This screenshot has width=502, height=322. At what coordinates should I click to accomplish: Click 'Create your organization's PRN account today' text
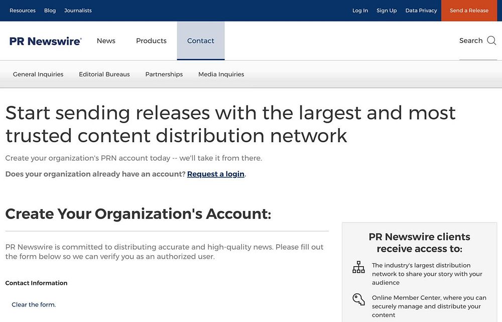tap(134, 158)
